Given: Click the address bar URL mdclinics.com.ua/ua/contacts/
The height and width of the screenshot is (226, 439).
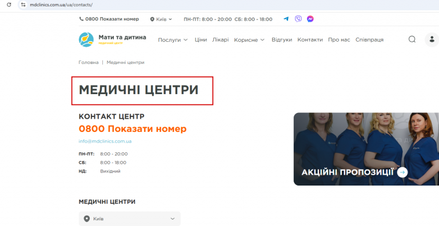Looking at the screenshot, I should click(x=61, y=5).
